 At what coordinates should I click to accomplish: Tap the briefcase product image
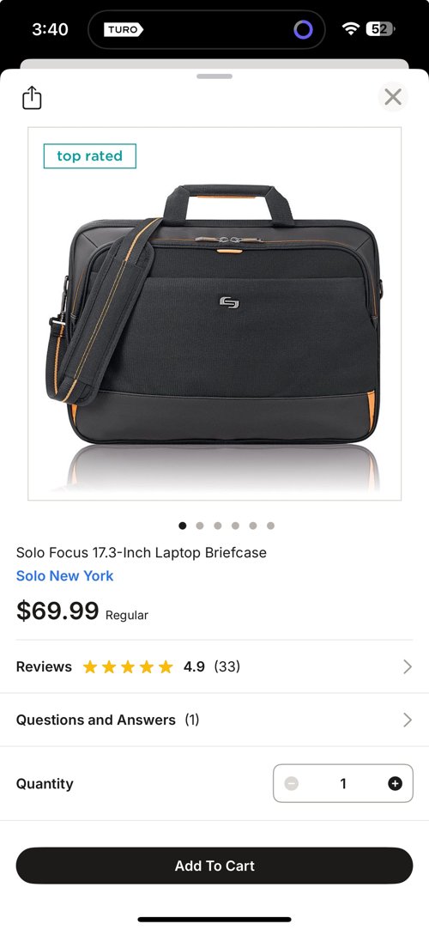[x=214, y=313]
